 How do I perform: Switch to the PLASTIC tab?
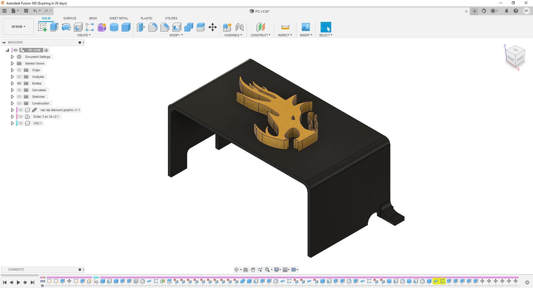[x=146, y=18]
